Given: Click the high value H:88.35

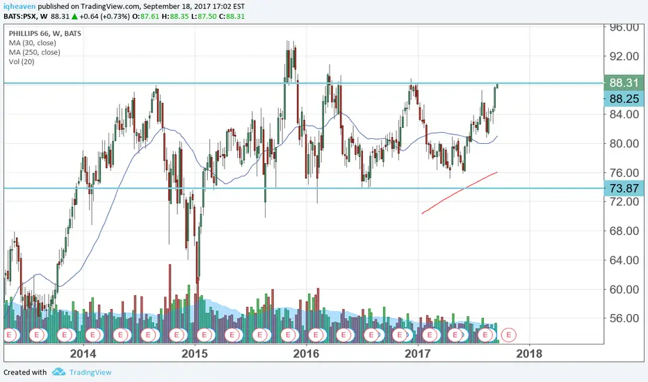Looking at the screenshot, I should coord(175,17).
